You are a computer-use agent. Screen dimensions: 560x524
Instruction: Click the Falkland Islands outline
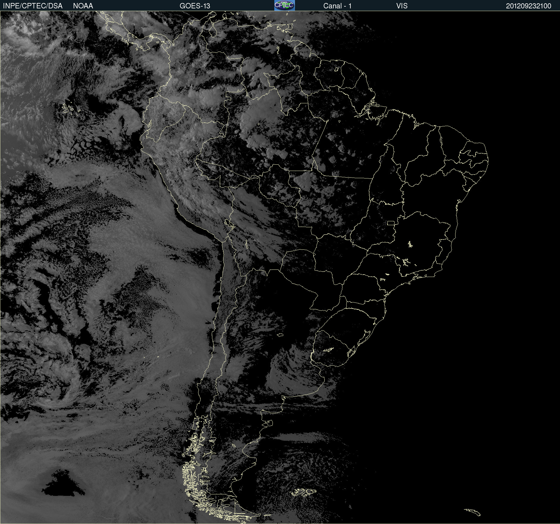point(303,492)
